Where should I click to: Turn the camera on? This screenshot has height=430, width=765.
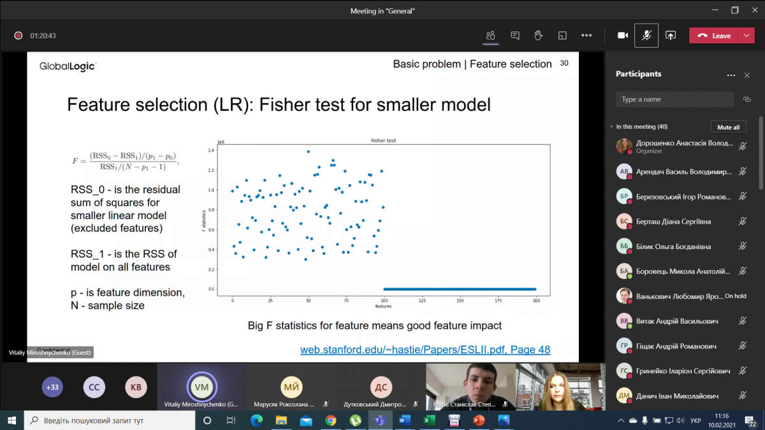click(x=623, y=36)
